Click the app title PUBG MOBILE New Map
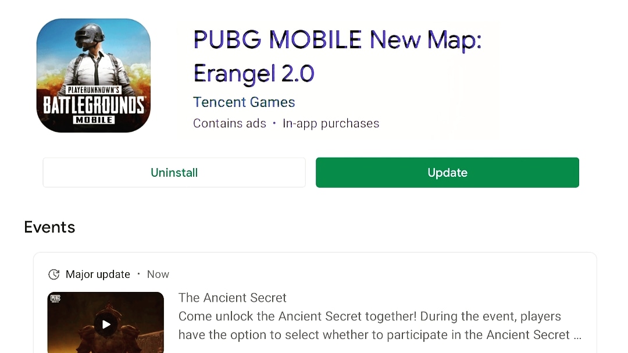This screenshot has width=628, height=353. pyautogui.click(x=337, y=56)
